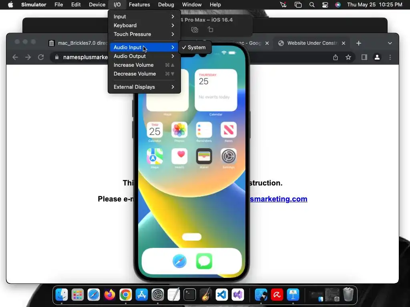Launch Safari from the iPhone dock

(x=180, y=261)
